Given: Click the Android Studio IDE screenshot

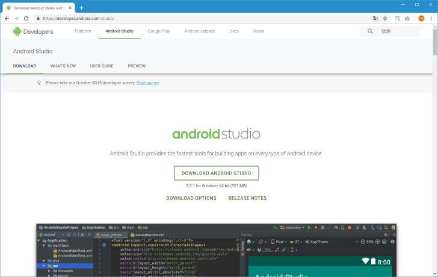Looking at the screenshot, I should tap(216, 250).
